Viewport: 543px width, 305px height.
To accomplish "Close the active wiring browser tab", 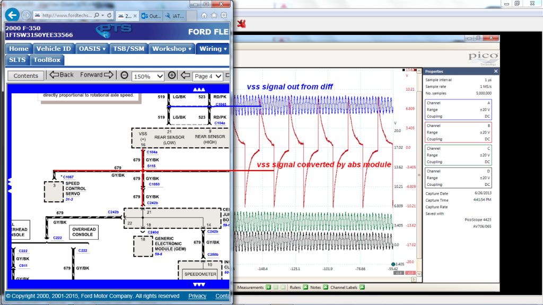I will pyautogui.click(x=135, y=16).
